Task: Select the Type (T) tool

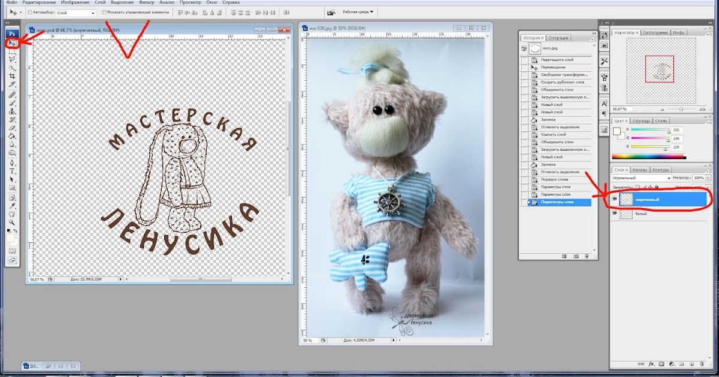Action: pos(12,171)
